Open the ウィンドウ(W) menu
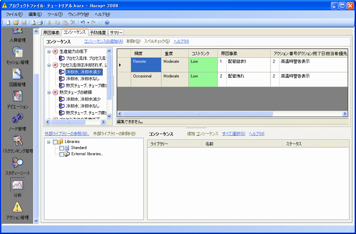The image size is (356, 234). [x=79, y=14]
